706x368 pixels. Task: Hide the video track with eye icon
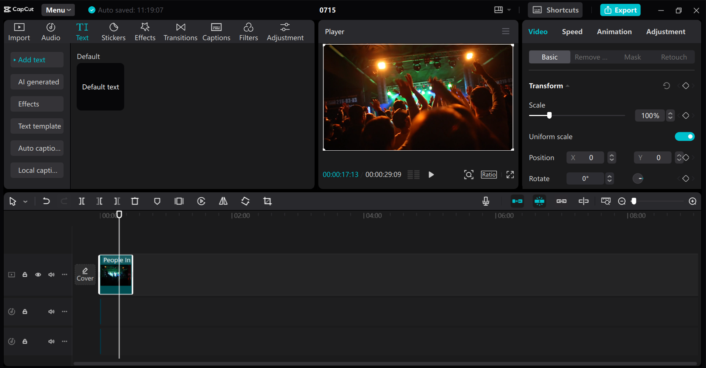(x=38, y=275)
